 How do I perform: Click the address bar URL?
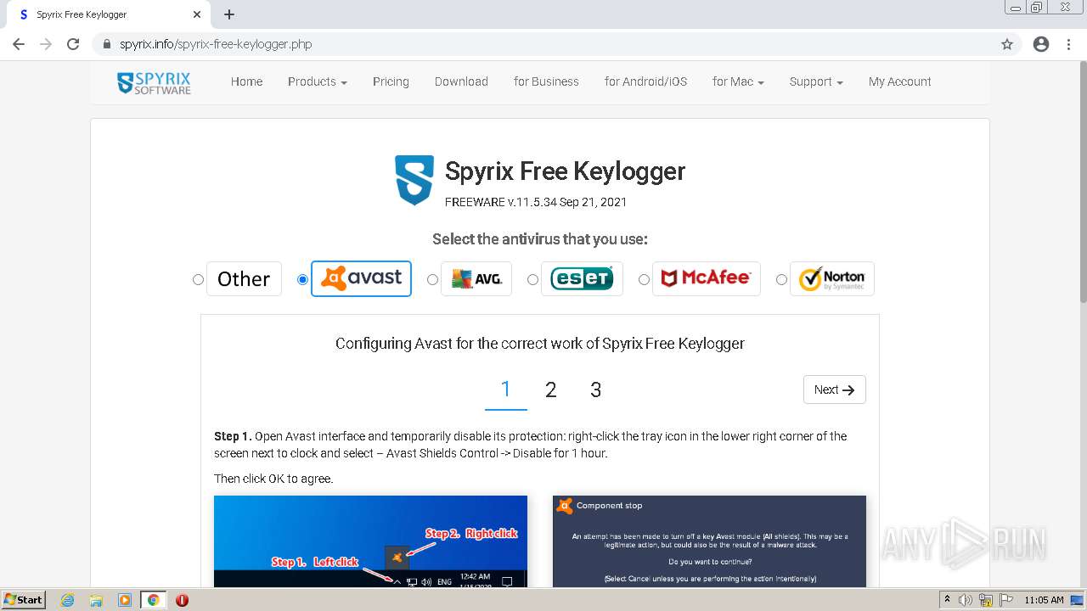[x=216, y=44]
